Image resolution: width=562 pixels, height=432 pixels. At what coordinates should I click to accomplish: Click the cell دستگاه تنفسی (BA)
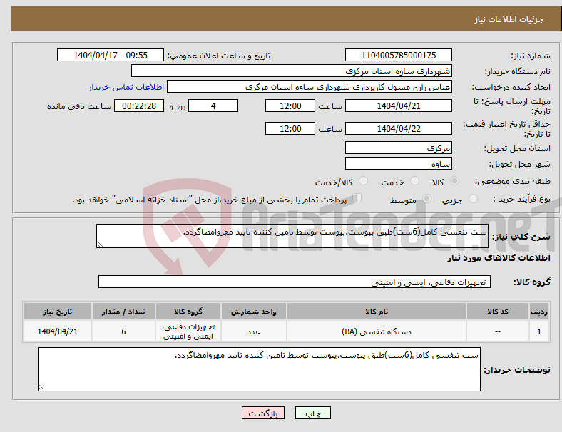[377, 331]
